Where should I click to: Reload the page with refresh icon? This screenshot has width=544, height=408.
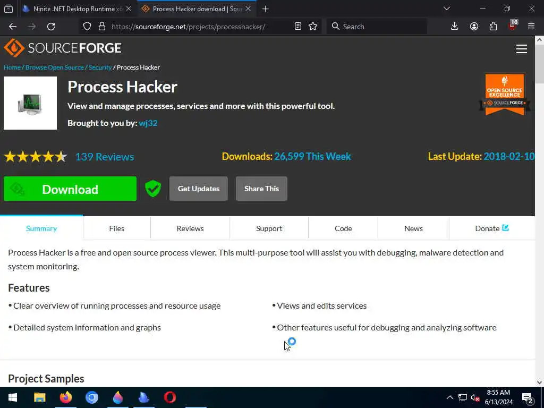[x=51, y=27]
